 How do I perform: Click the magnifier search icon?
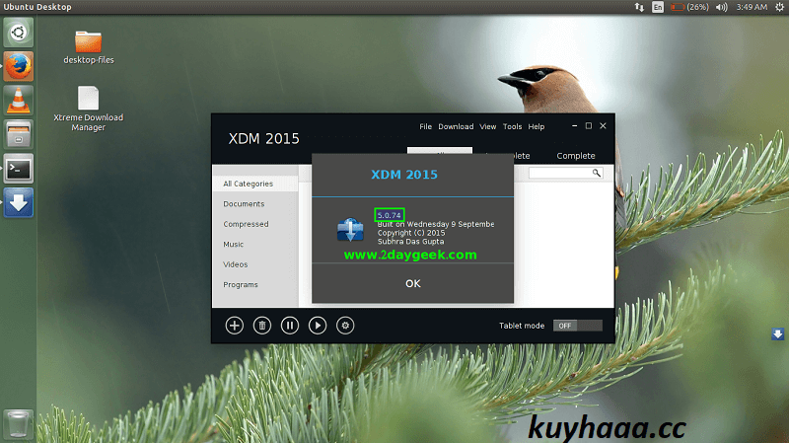tap(597, 174)
